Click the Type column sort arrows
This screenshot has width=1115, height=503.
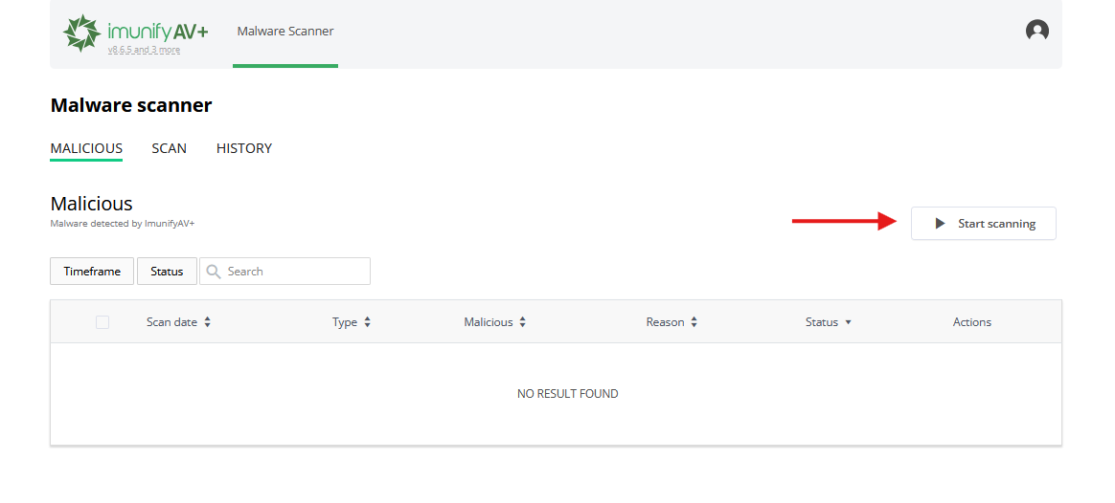tap(367, 322)
